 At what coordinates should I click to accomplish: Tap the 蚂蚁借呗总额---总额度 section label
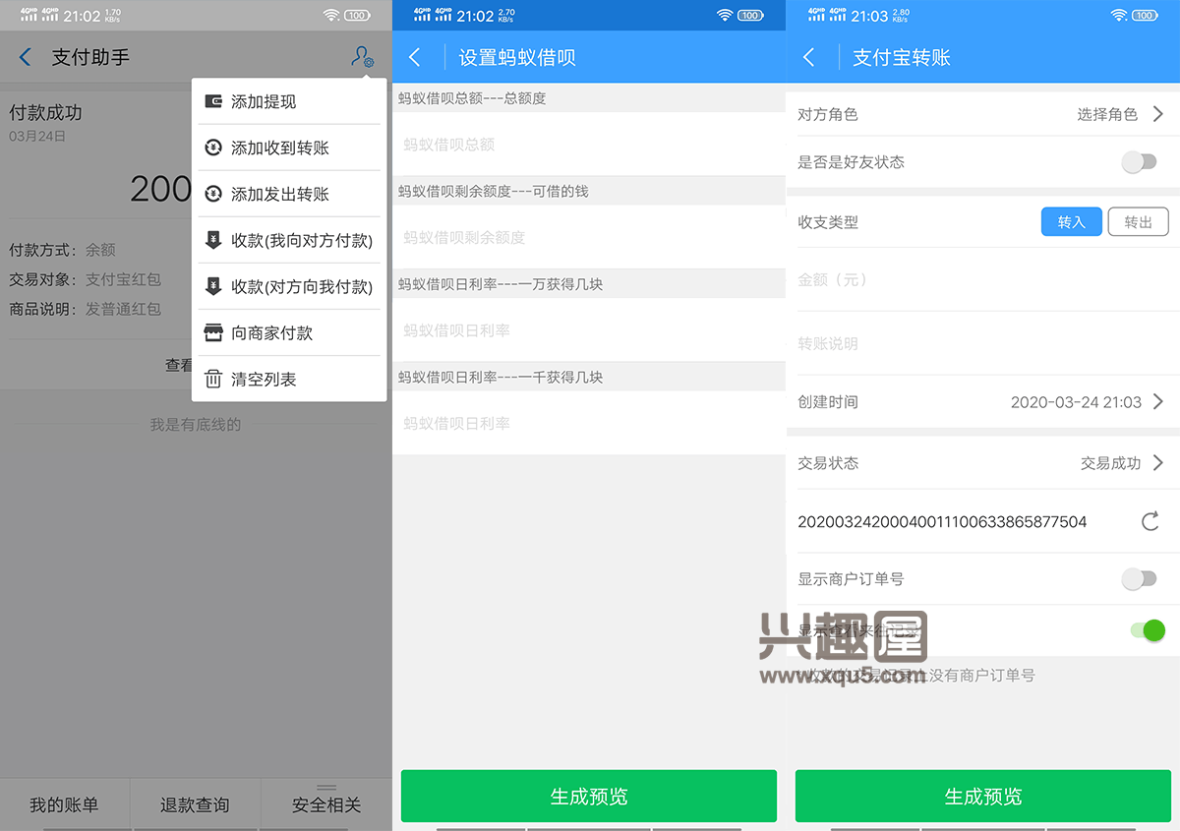coord(472,97)
